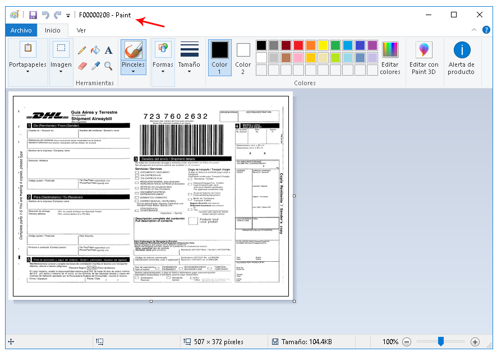Expand the Imagen dropdown arrow
This screenshot has height=352, width=497.
61,72
